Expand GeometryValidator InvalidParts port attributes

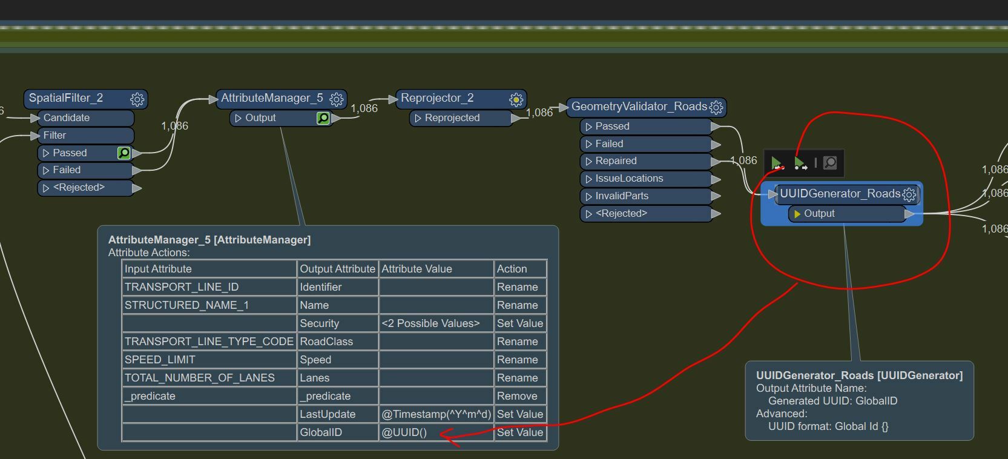point(588,196)
